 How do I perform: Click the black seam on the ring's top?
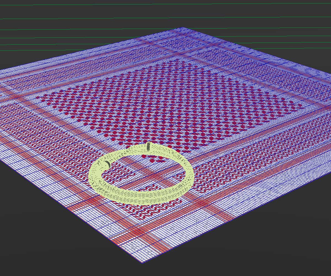point(149,146)
